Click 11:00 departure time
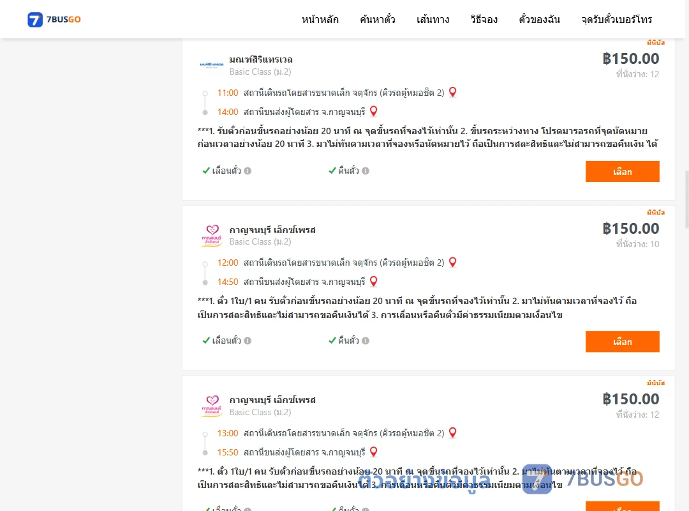This screenshot has height=511, width=689. (x=228, y=93)
